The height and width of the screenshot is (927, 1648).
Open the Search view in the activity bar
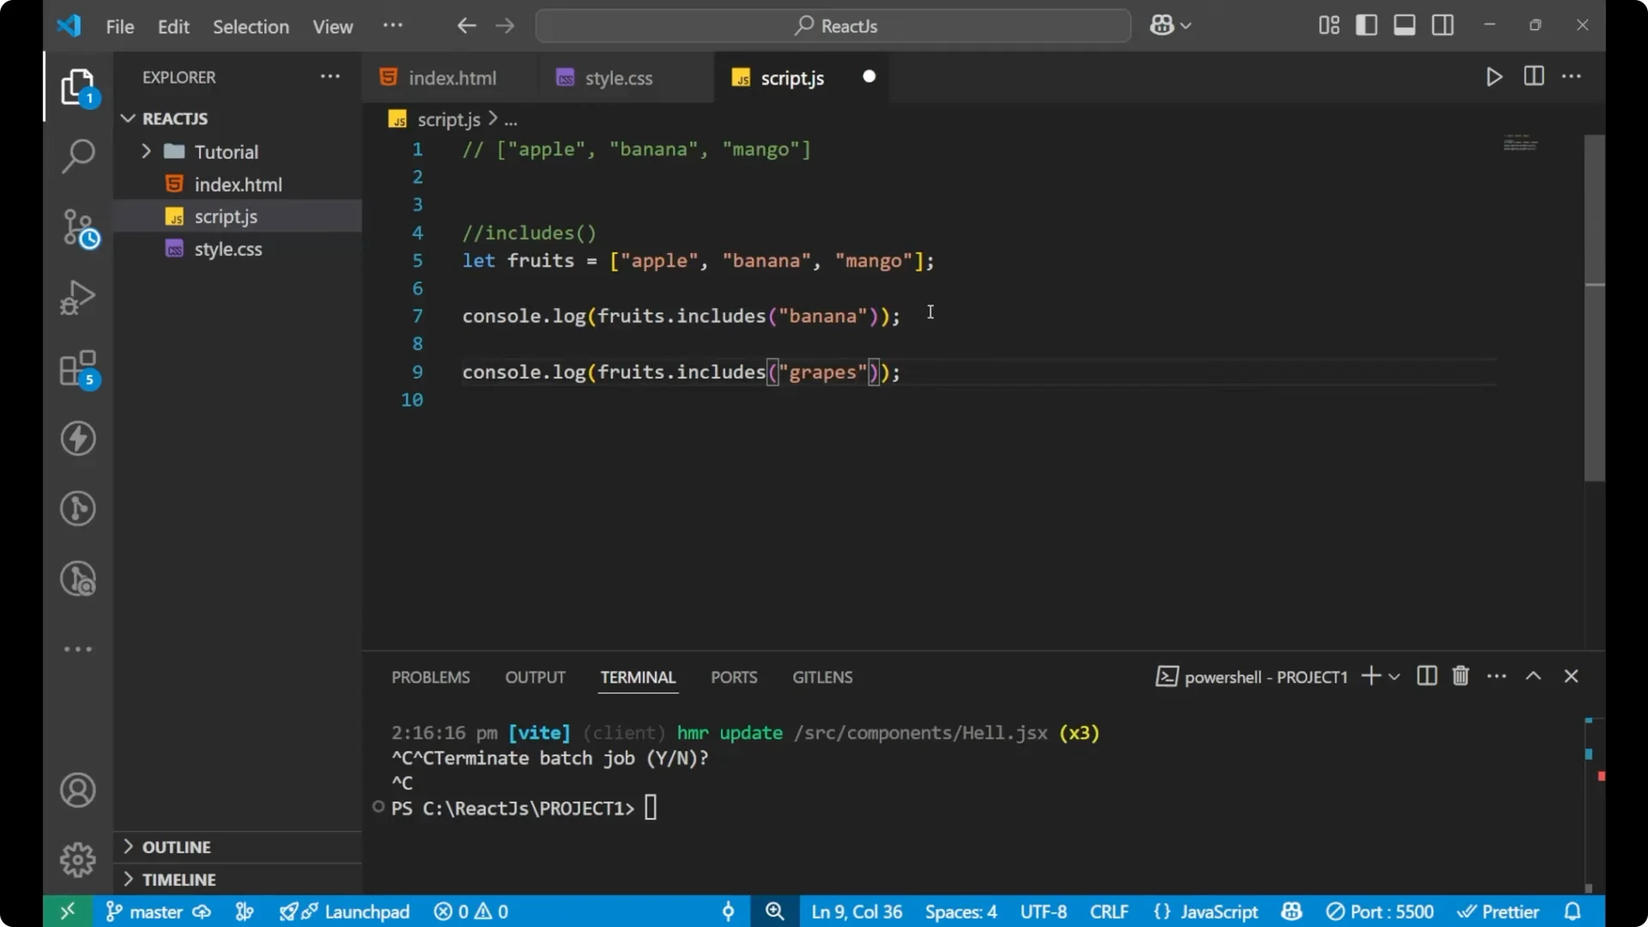click(78, 156)
